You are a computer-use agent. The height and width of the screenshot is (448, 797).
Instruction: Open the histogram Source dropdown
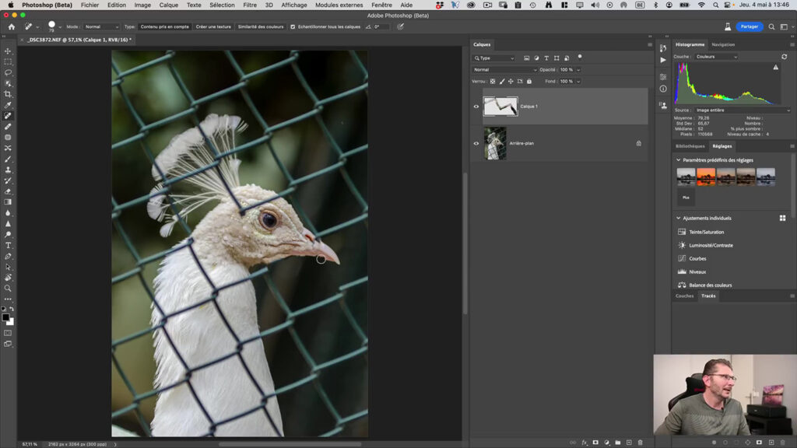pos(743,110)
